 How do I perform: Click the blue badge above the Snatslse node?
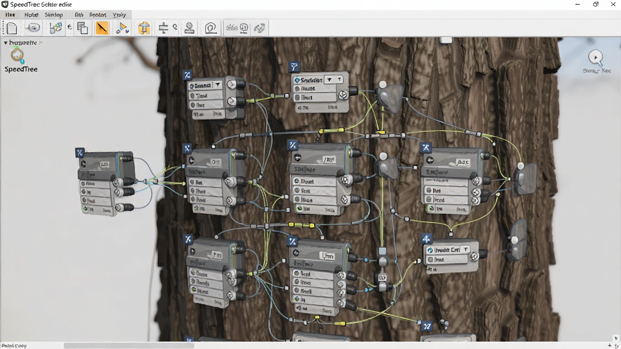(294, 67)
